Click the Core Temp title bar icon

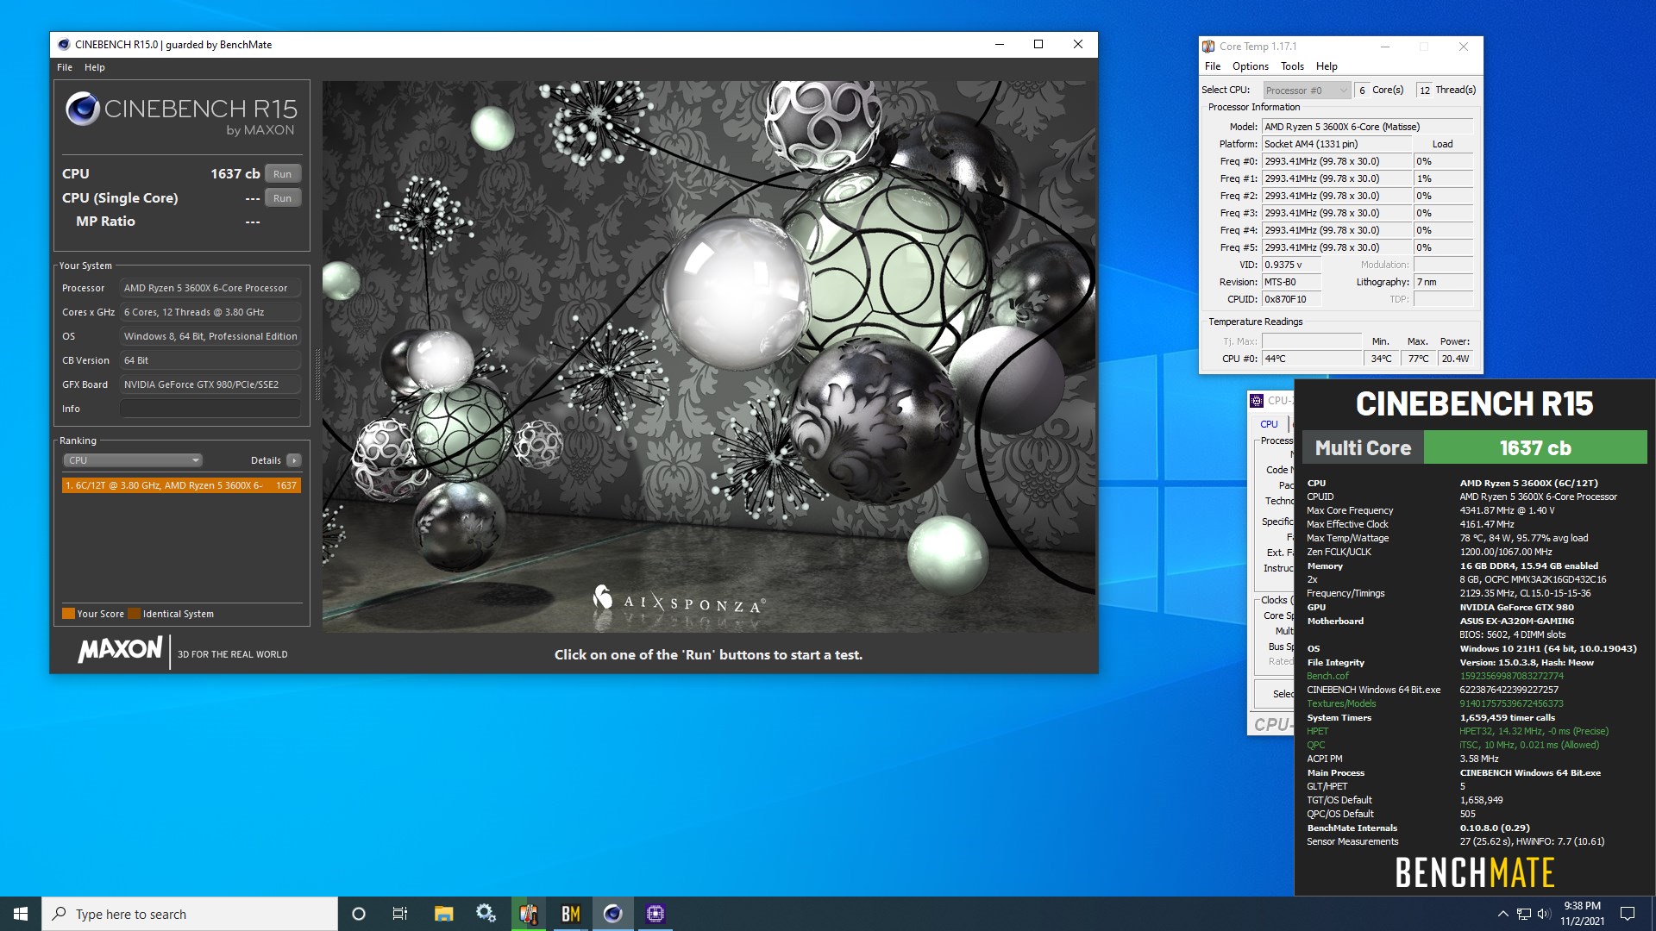pyautogui.click(x=1209, y=47)
